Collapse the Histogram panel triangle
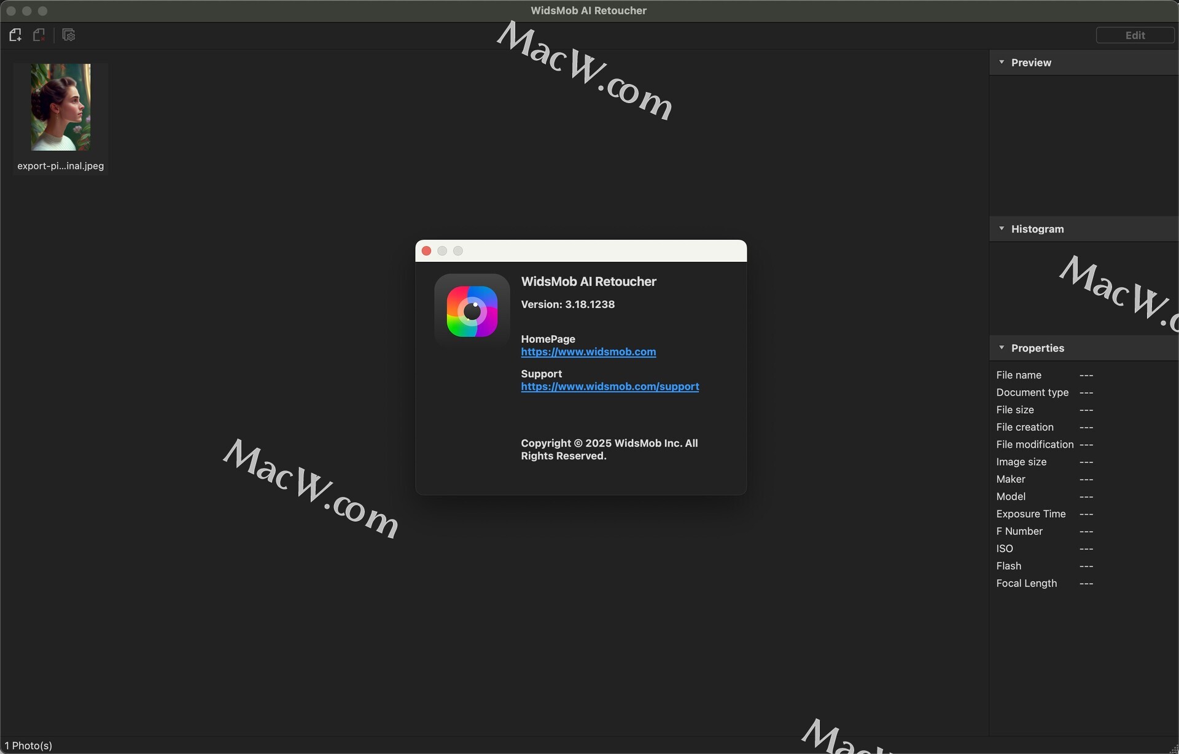The width and height of the screenshot is (1179, 754). click(x=1002, y=228)
